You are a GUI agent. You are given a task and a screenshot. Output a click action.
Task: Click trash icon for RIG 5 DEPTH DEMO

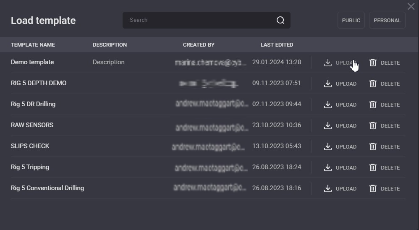[372, 84]
